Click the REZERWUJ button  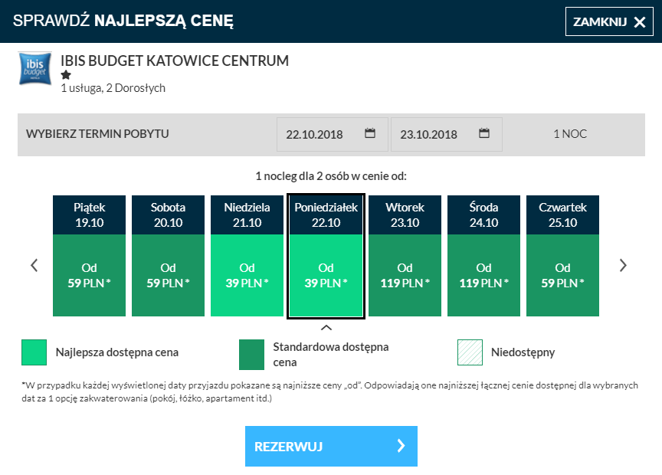[332, 446]
